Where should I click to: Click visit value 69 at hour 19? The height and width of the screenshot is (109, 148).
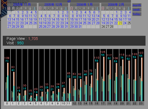[116, 61]
